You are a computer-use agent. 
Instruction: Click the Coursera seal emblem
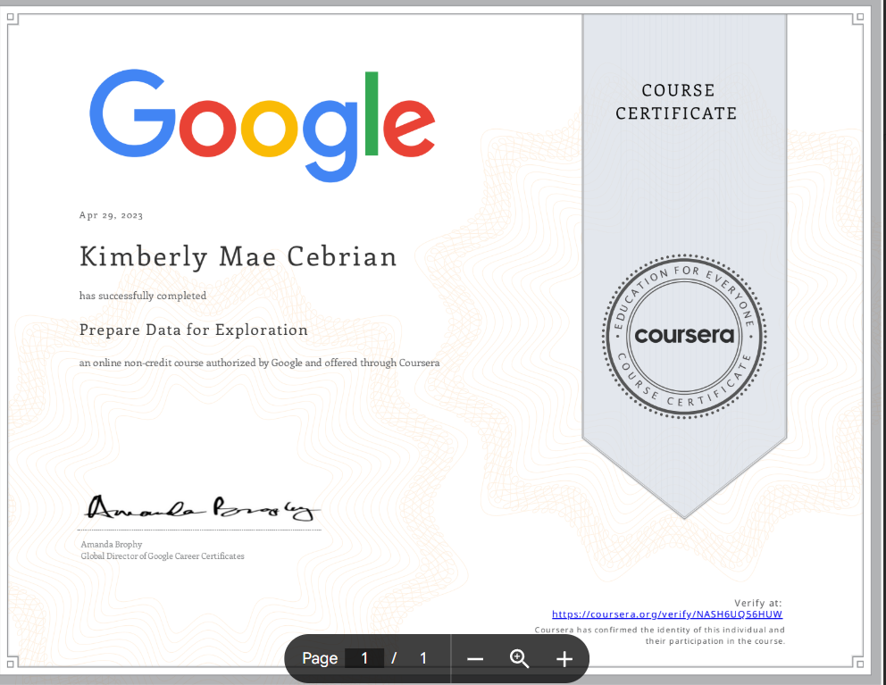[684, 337]
